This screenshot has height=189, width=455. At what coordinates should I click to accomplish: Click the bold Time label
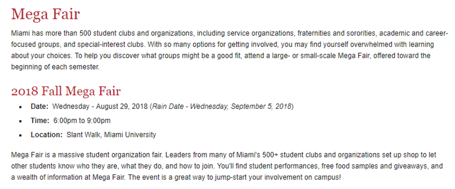(40, 120)
